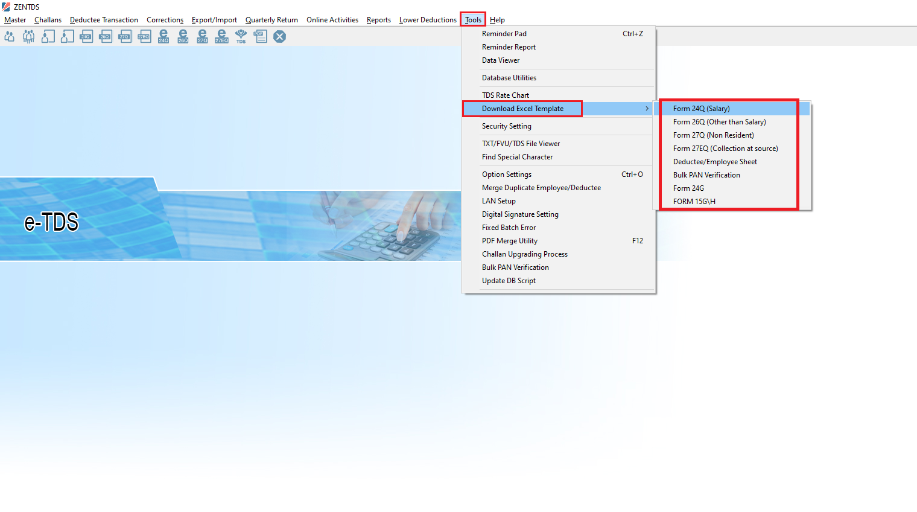Viewport: 917px width, 512px height.
Task: Open Security Setting from Tools menu
Action: coord(559,126)
